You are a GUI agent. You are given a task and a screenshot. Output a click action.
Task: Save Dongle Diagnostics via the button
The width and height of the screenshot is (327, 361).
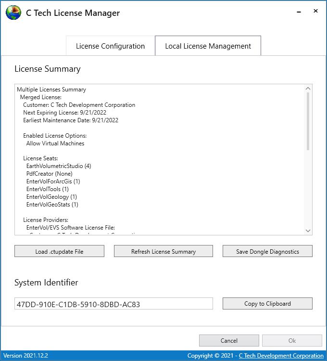pos(267,251)
